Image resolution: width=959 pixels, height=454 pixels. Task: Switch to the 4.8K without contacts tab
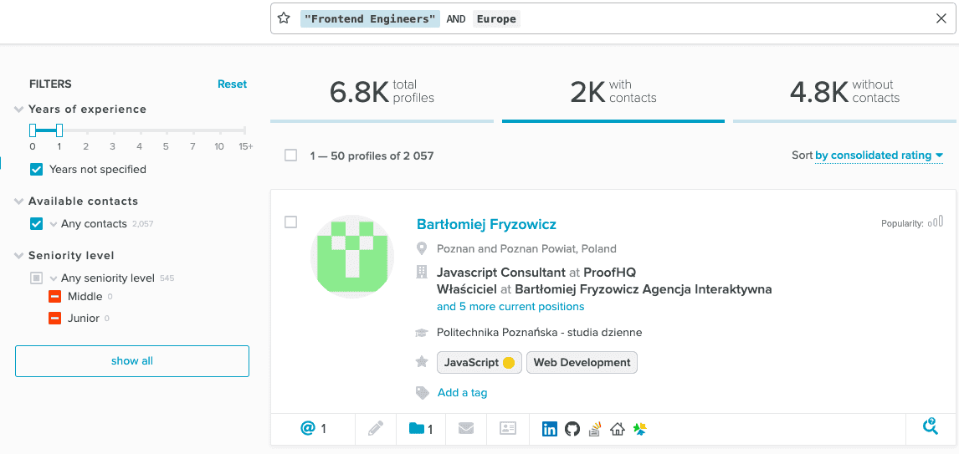click(x=844, y=91)
